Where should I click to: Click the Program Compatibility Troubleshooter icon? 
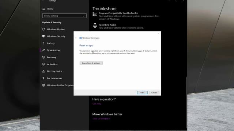coord(95,14)
